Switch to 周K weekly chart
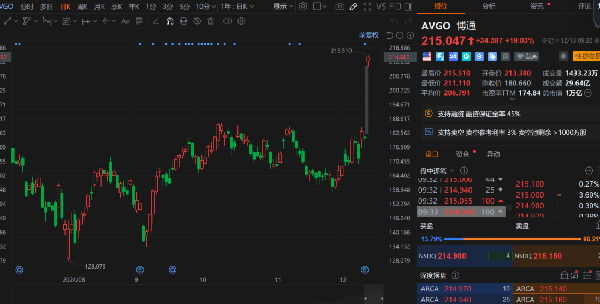 (82, 7)
